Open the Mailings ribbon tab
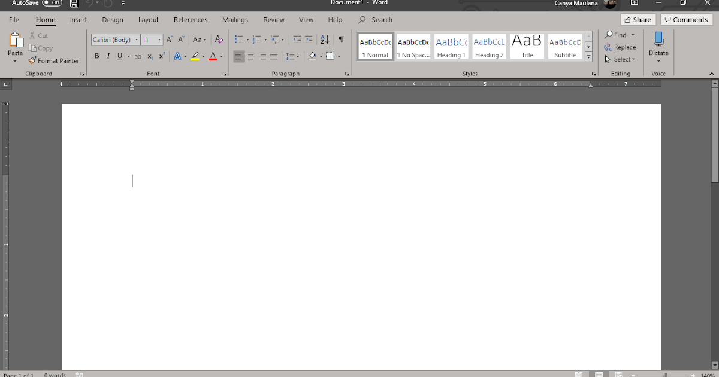 [235, 19]
